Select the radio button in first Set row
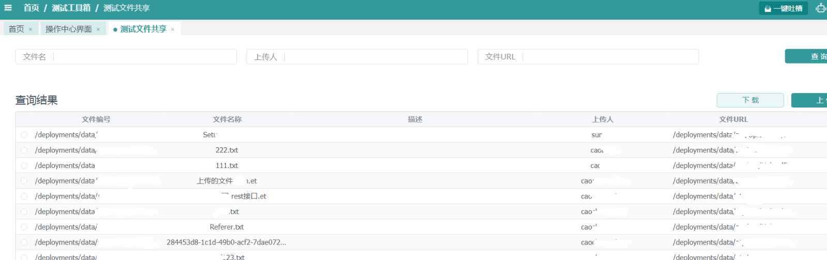 (x=24, y=135)
